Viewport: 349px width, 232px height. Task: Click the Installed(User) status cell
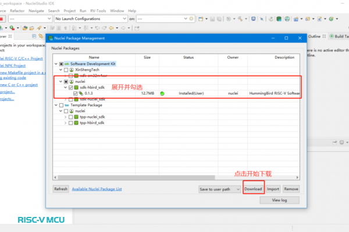191,93
